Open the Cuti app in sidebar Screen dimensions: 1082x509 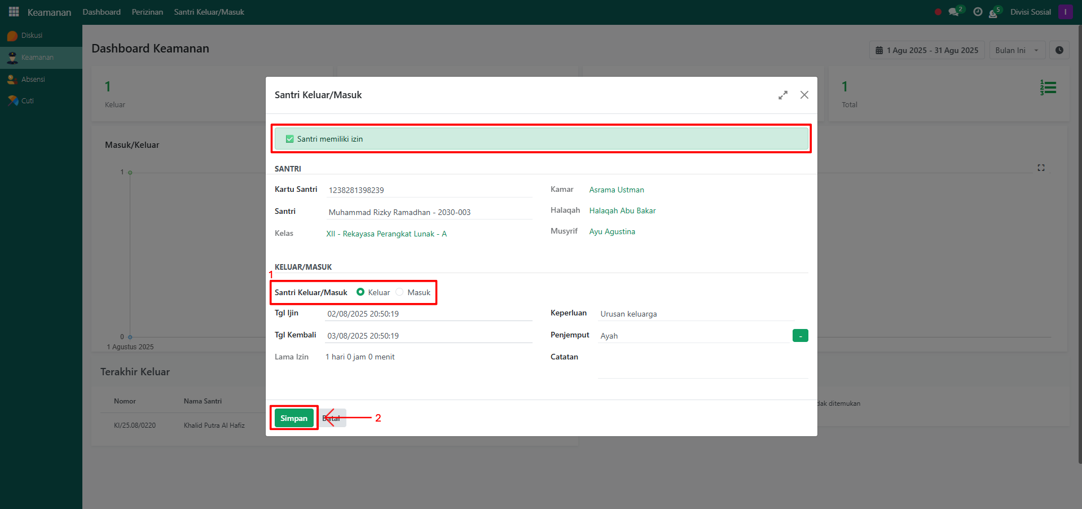click(x=27, y=101)
